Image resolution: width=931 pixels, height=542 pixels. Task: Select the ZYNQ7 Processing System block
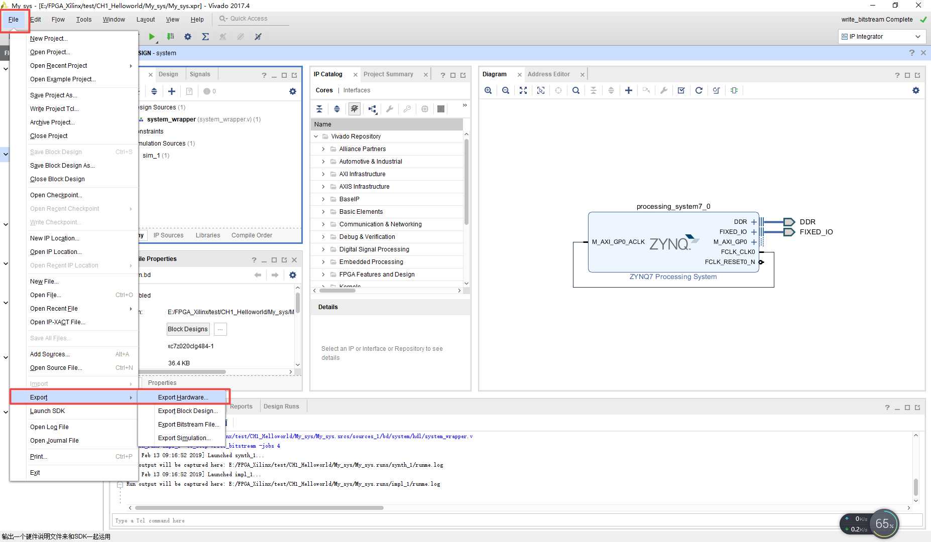(x=673, y=242)
